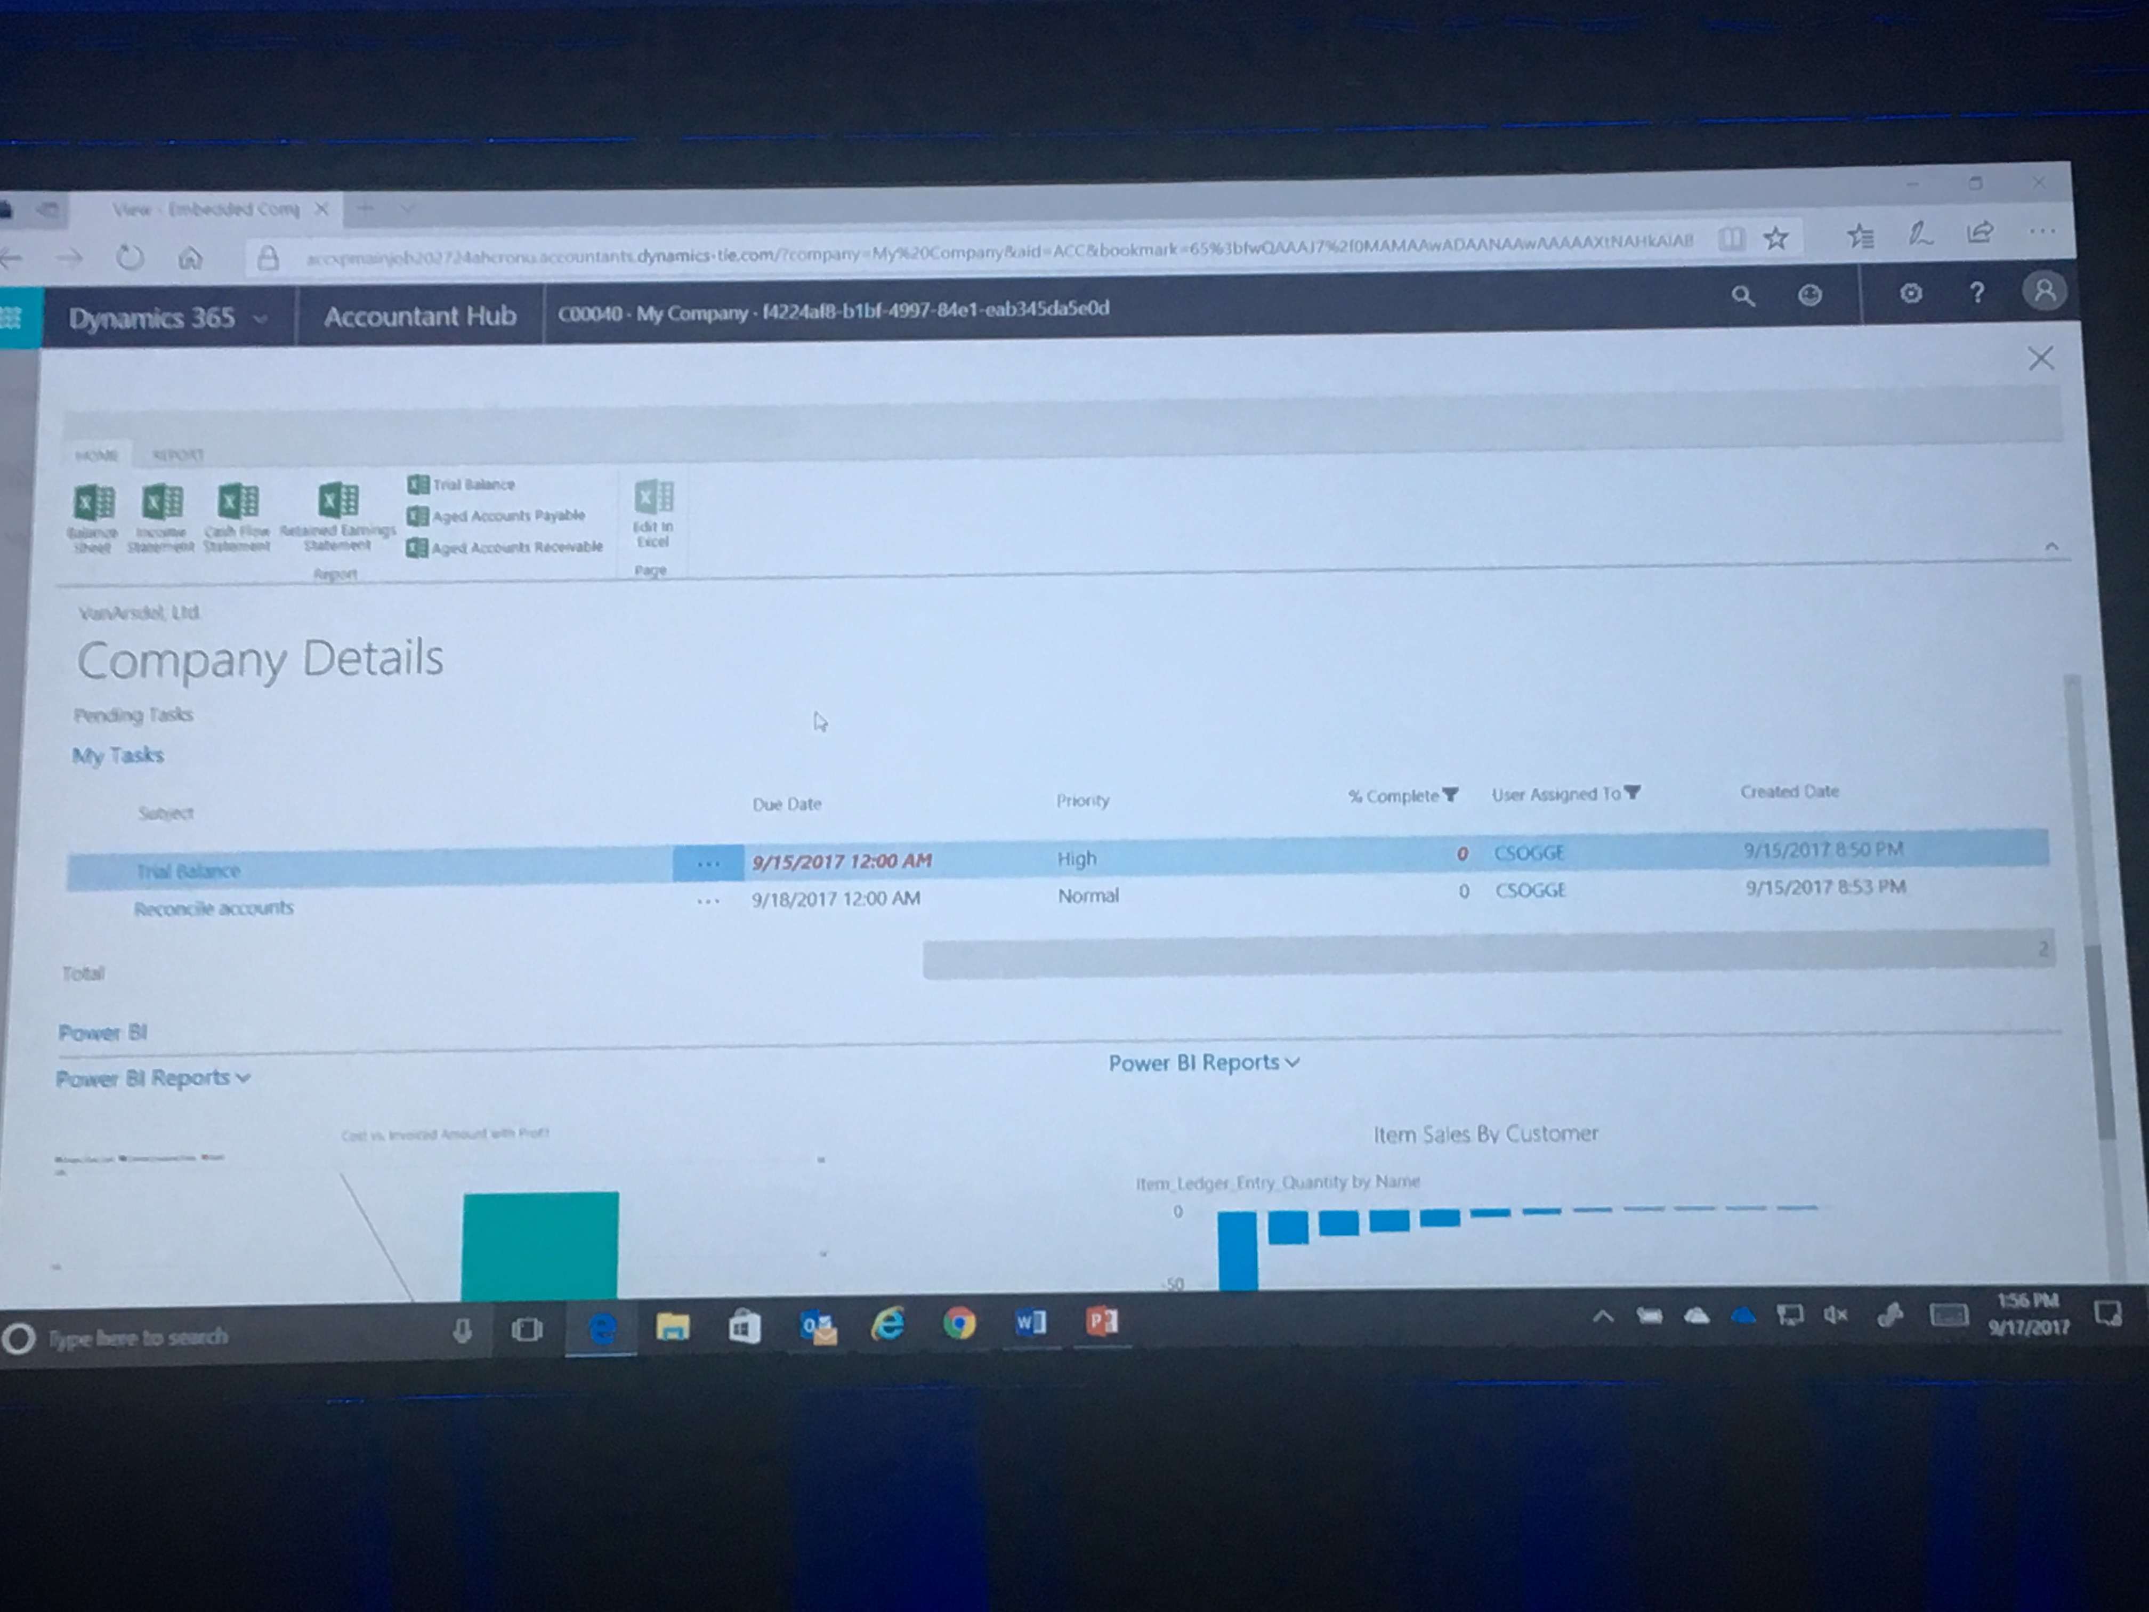The height and width of the screenshot is (1612, 2149).
Task: Filter the User Assigned To column
Action: click(x=1632, y=793)
